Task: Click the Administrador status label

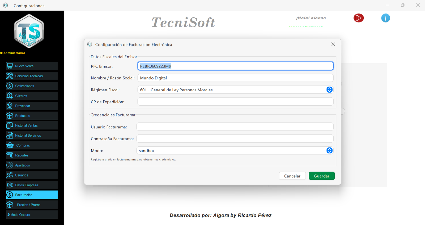Action: (14, 53)
